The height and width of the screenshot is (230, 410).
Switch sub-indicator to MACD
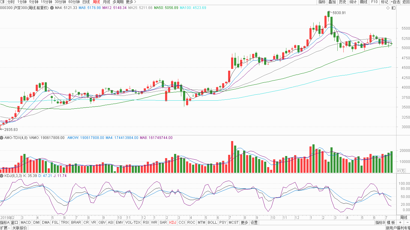coord(26,223)
